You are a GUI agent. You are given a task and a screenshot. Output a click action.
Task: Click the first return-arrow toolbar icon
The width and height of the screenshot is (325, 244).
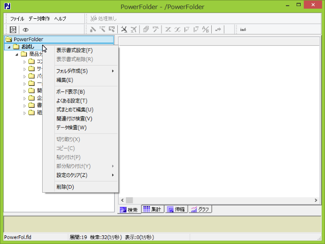pos(187,29)
